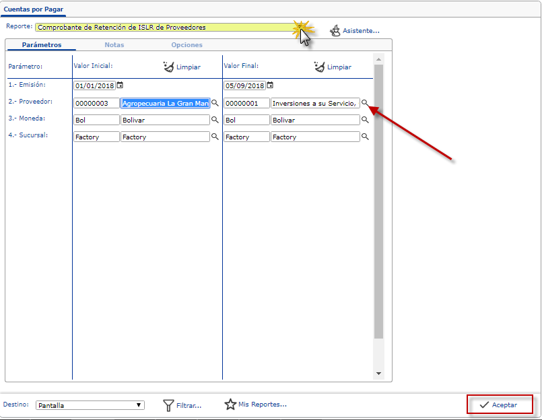The width and height of the screenshot is (542, 420).
Task: Switch to the Parámetros tab
Action: [42, 45]
